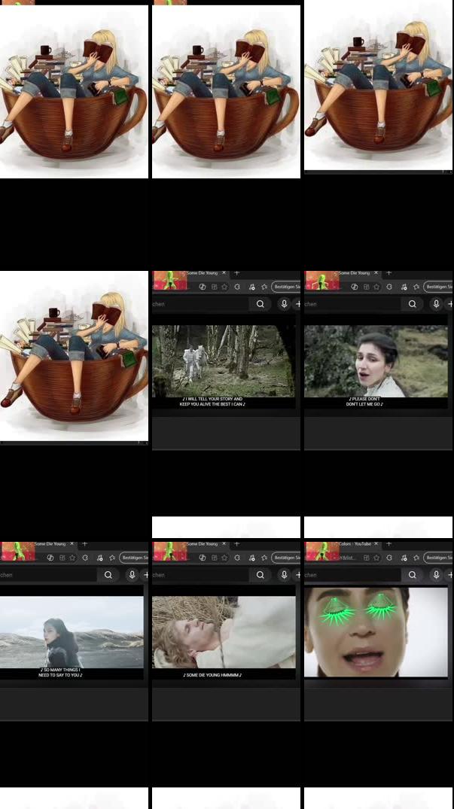454x809 pixels.
Task: Click search magnifier in "SO MANY THINGS" frame
Action: [108, 575]
